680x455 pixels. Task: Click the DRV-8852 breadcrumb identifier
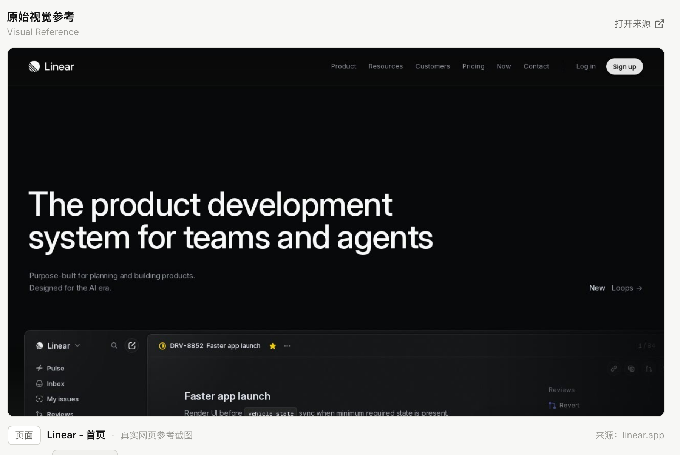186,346
